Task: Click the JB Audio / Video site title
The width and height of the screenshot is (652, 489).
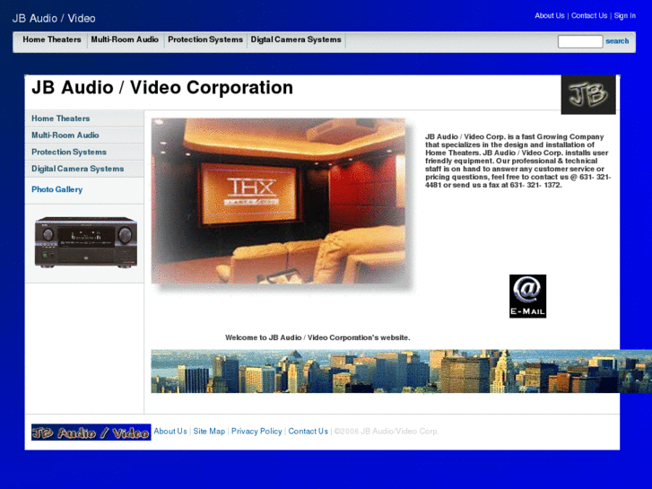Action: (x=54, y=18)
